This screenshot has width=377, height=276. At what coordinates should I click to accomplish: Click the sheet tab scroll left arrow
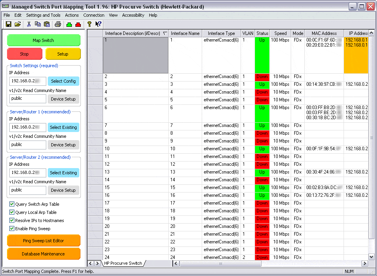coord(91,264)
